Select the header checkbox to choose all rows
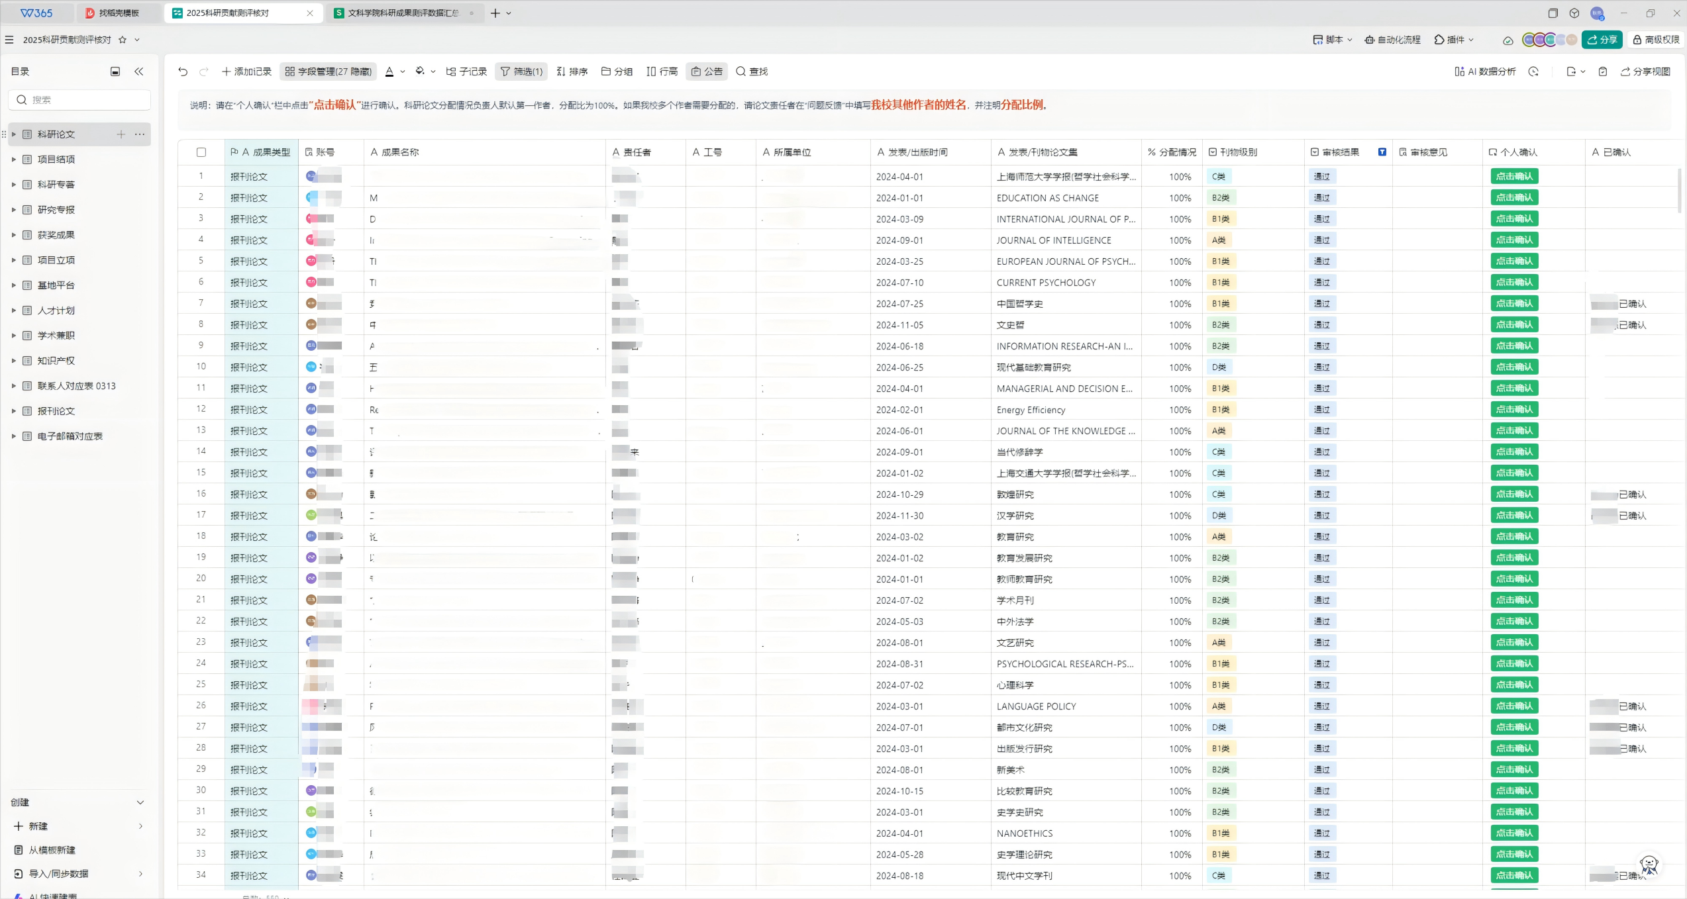This screenshot has width=1687, height=899. pyautogui.click(x=201, y=152)
